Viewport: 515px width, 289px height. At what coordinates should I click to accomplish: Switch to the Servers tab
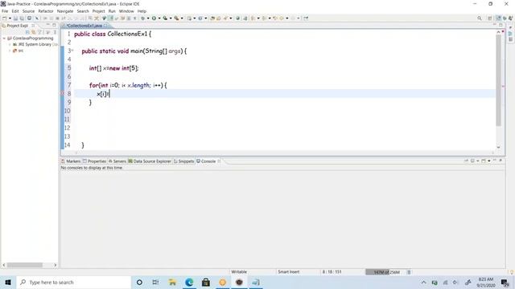tap(117, 161)
